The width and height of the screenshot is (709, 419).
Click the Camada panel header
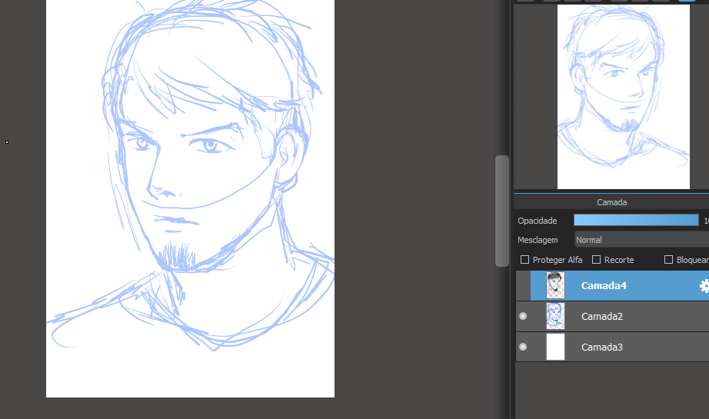pyautogui.click(x=611, y=202)
